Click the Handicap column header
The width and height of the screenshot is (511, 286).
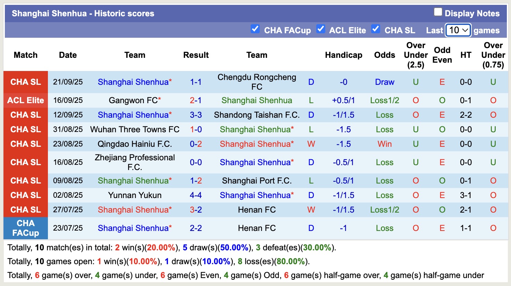click(344, 55)
